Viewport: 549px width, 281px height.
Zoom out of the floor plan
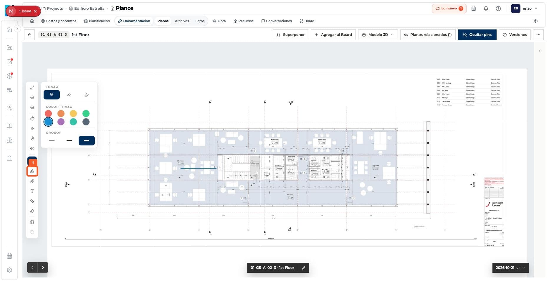pyautogui.click(x=32, y=108)
